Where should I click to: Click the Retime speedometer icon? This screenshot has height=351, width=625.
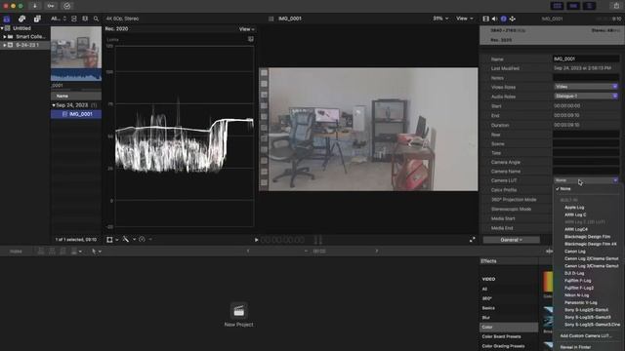pos(142,240)
